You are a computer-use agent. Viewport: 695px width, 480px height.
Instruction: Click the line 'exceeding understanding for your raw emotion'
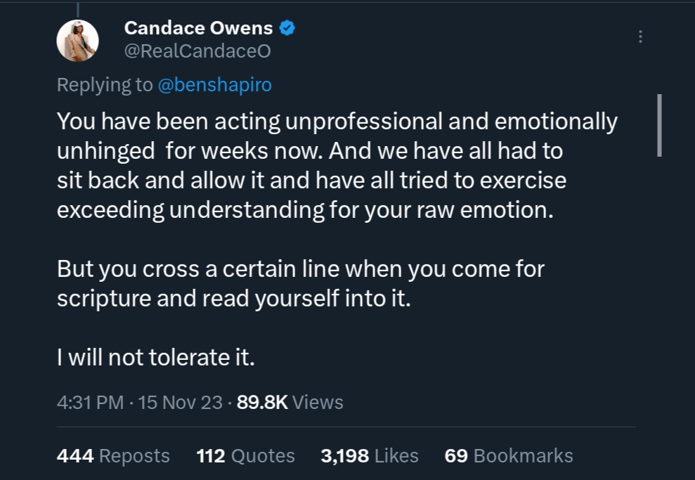pos(305,210)
